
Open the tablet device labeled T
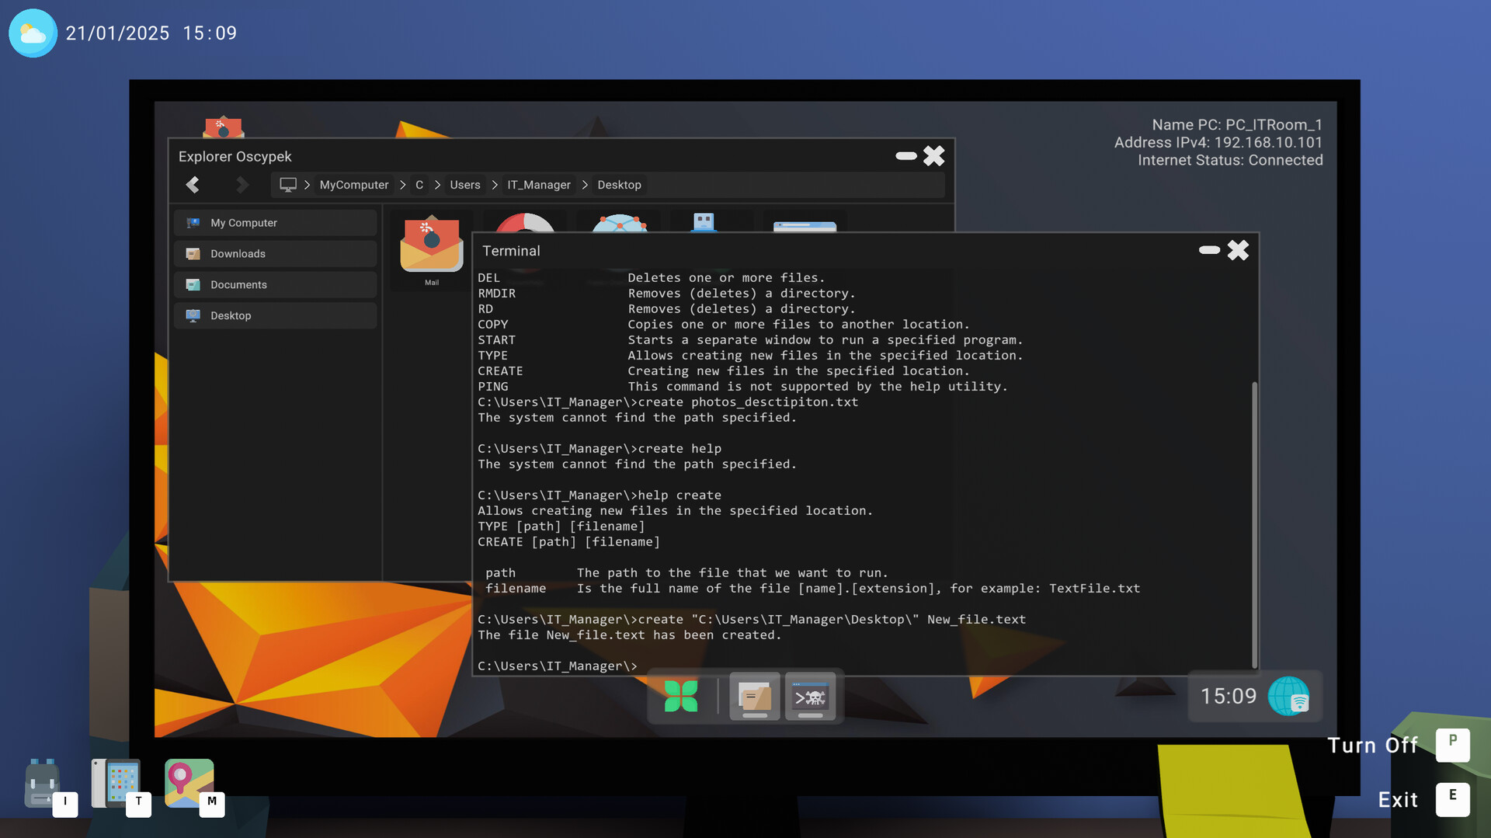(x=116, y=781)
